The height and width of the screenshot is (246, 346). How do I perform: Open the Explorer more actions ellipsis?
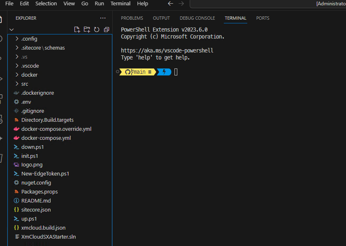(103, 18)
